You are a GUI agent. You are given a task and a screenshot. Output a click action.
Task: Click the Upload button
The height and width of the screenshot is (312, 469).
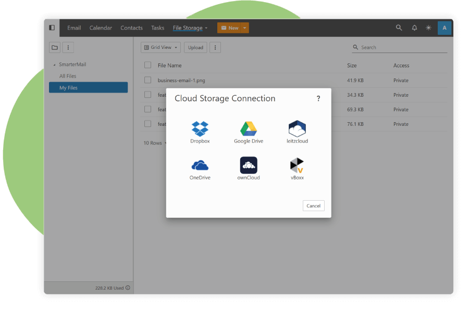[x=195, y=47]
